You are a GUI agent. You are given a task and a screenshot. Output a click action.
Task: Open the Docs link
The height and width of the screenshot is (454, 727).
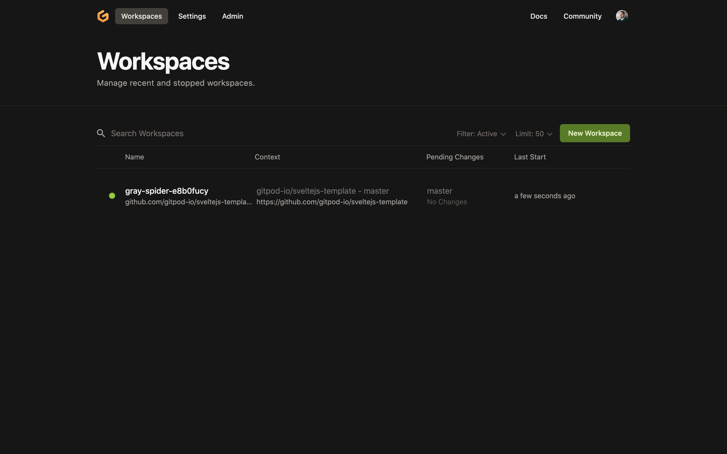click(x=539, y=16)
